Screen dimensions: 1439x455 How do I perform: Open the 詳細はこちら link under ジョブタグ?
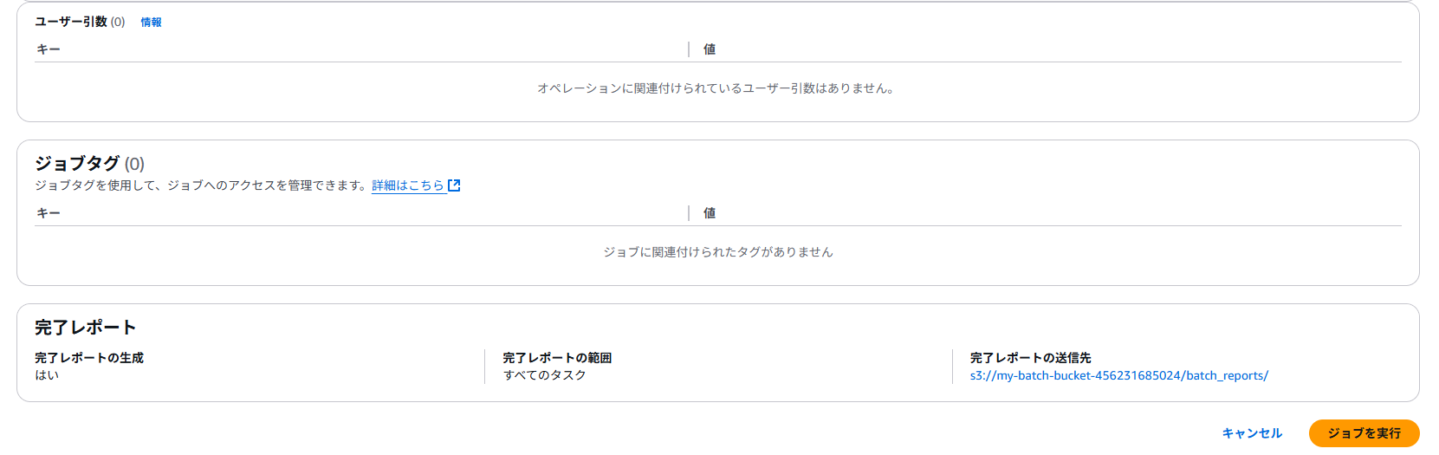click(408, 185)
